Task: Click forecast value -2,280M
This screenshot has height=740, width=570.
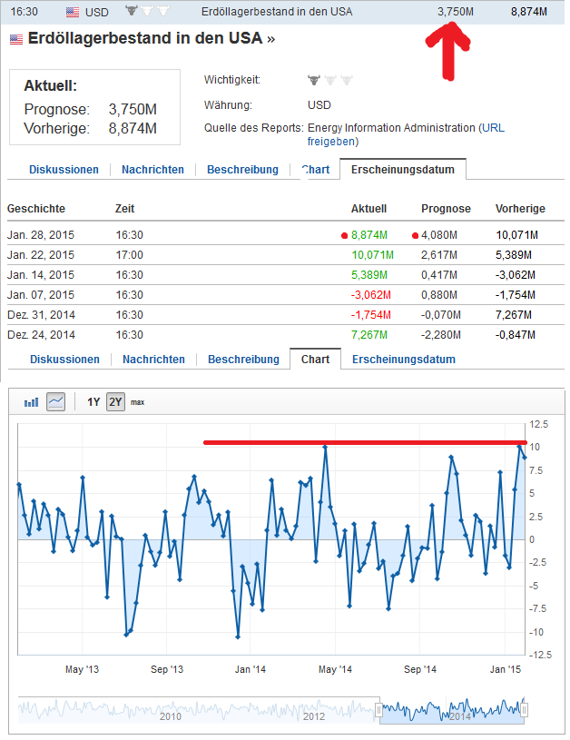Action: pyautogui.click(x=441, y=335)
